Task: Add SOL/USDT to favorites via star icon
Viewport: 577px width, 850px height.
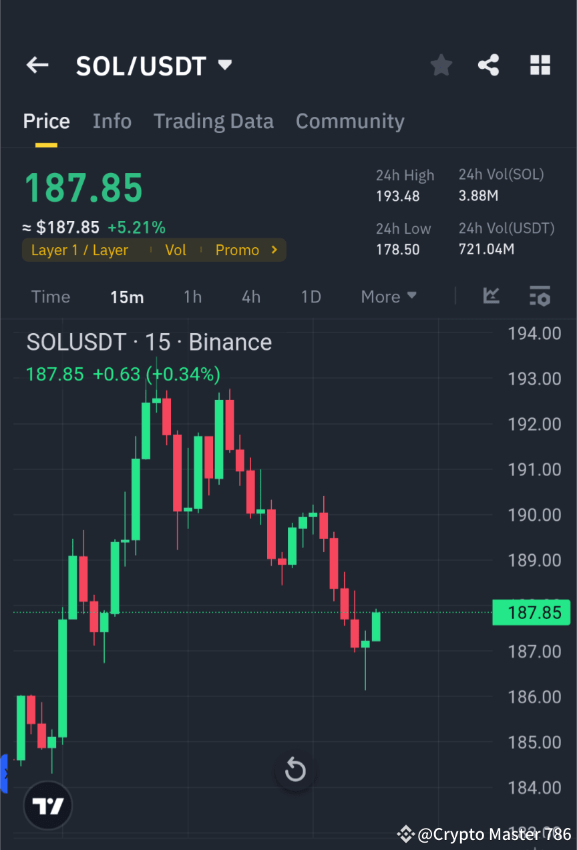Action: click(441, 65)
